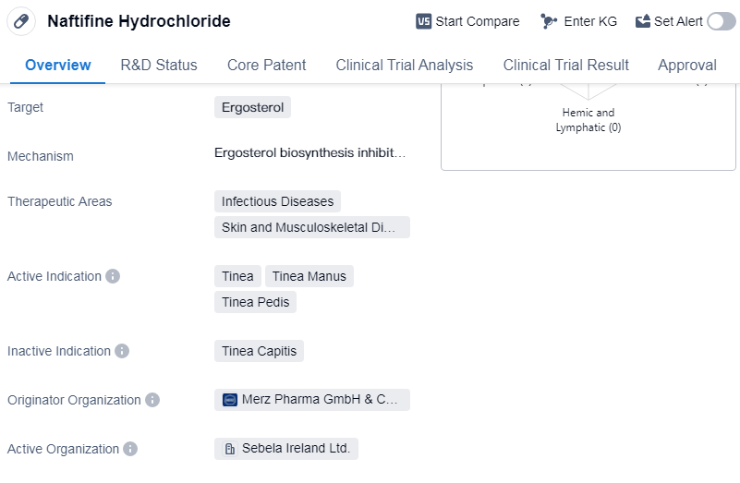Click the info icon beside Originator Organization
Viewport: 740px width, 483px height.
(152, 400)
